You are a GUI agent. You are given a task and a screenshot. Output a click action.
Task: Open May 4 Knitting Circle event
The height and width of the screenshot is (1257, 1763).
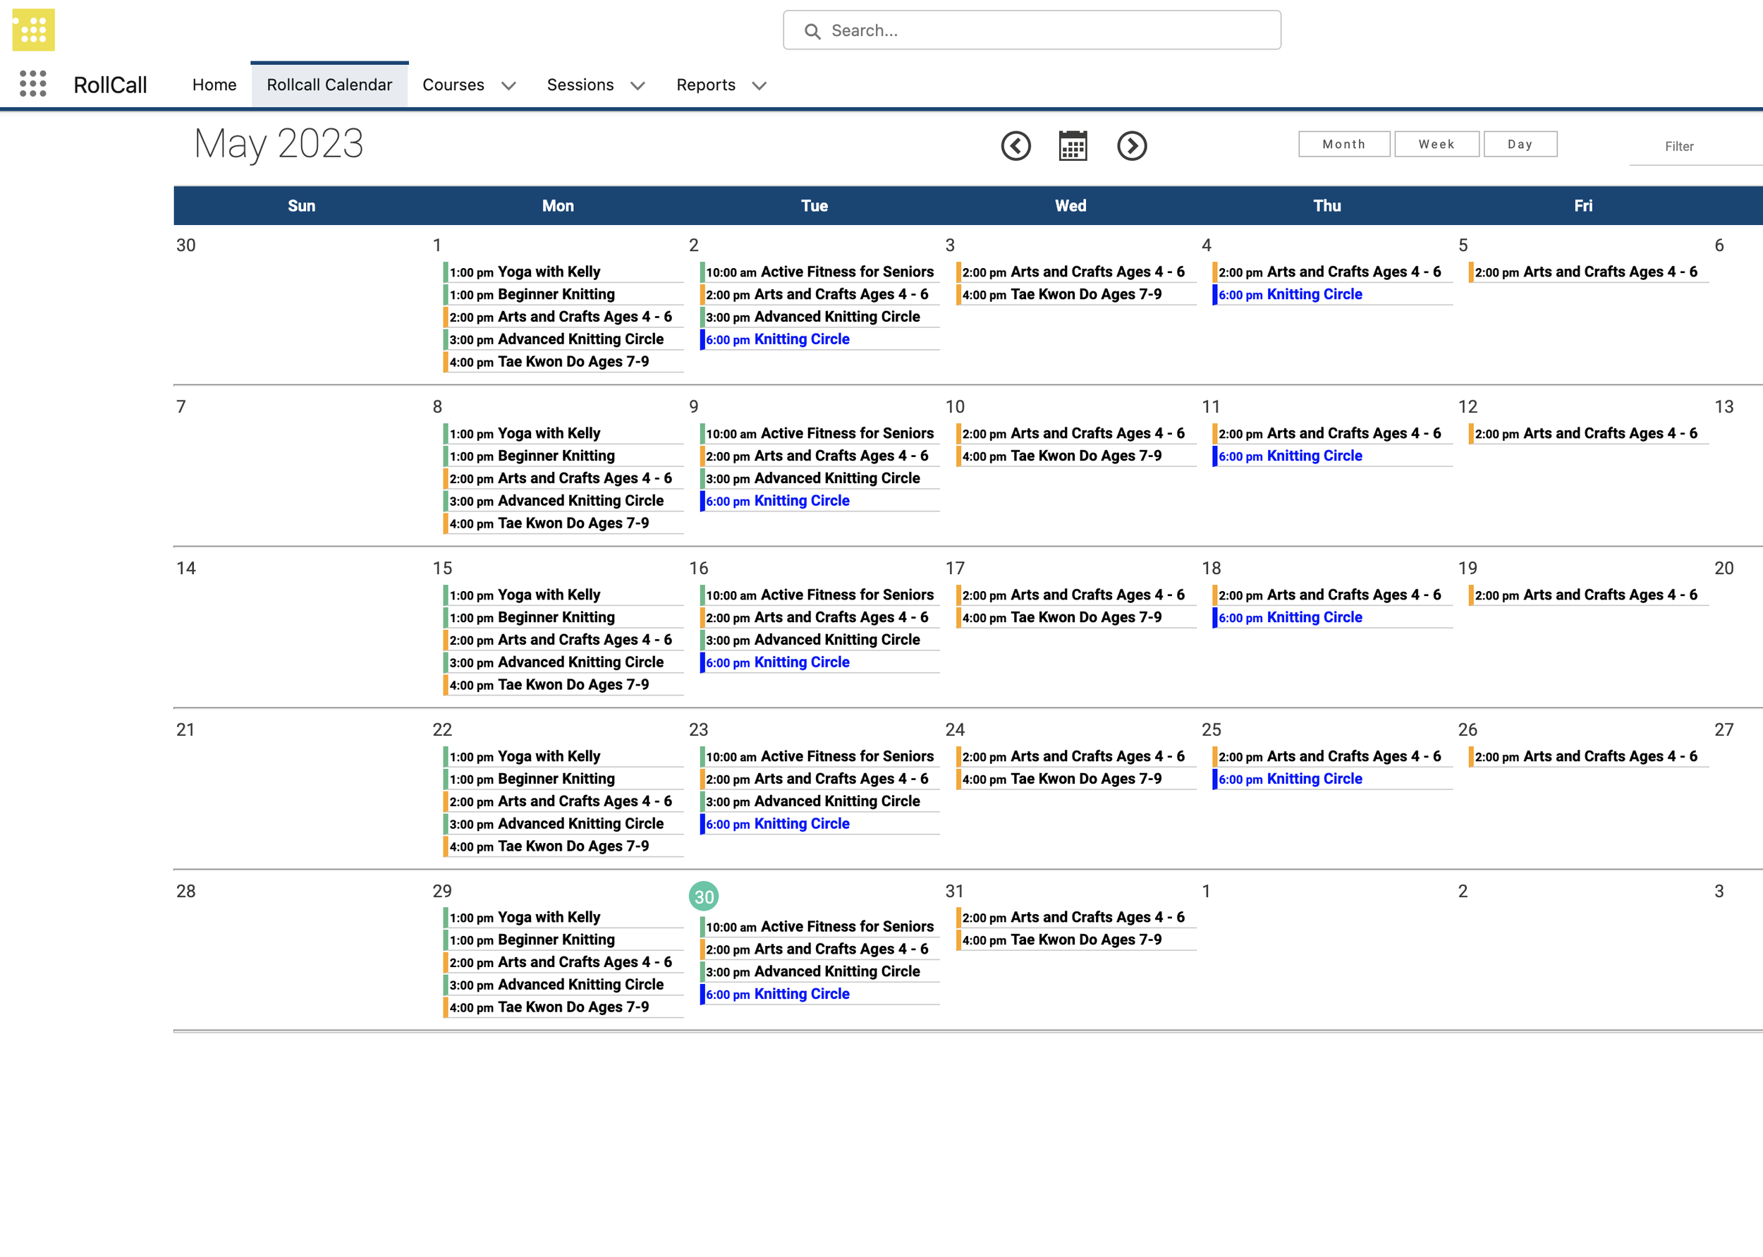(x=1314, y=294)
